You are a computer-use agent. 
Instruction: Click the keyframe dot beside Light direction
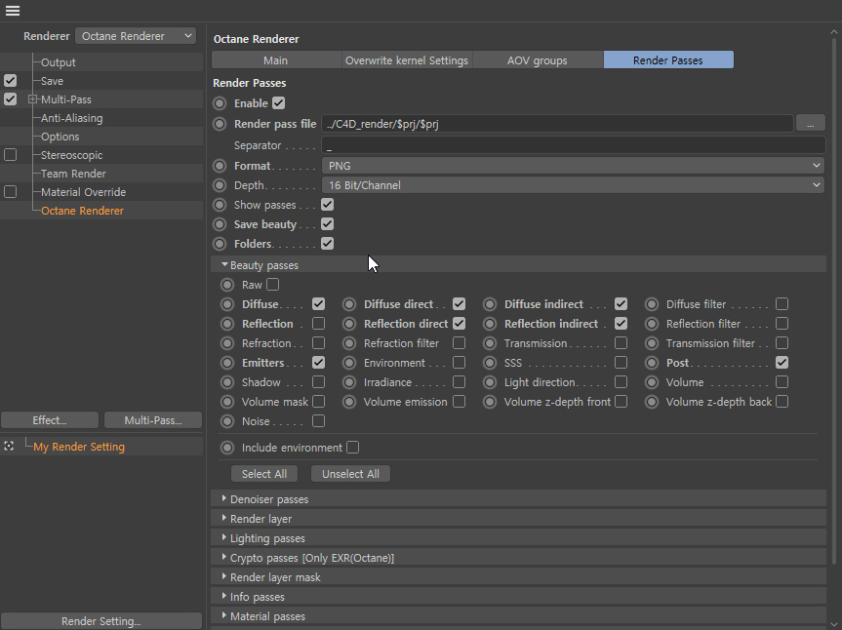[x=490, y=382]
